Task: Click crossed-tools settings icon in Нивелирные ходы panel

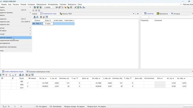Action: click(x=44, y=17)
